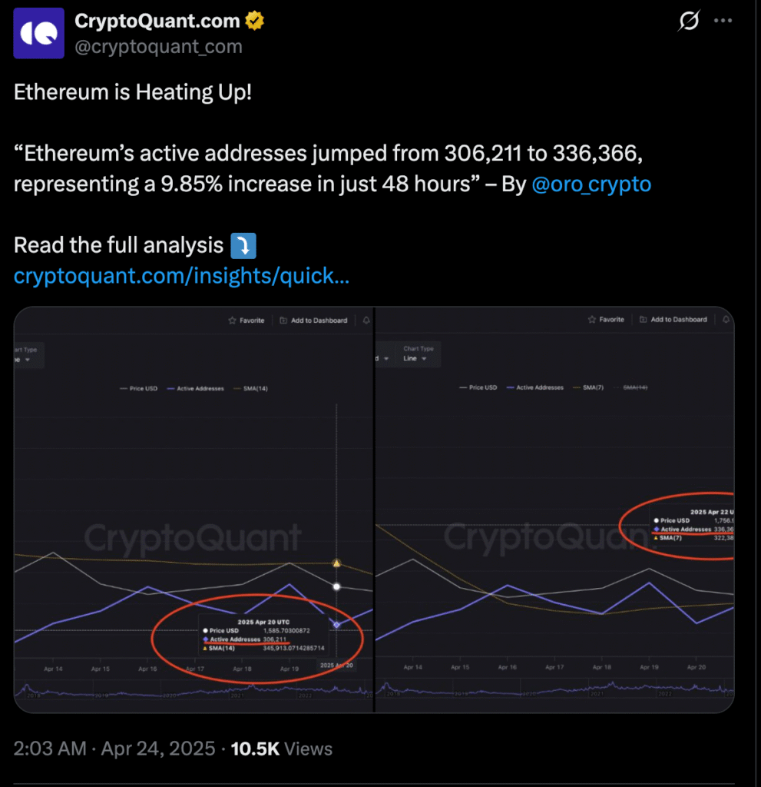Open the @cryptoquant_com handle
Viewport: 761px width, 787px height.
tap(158, 47)
